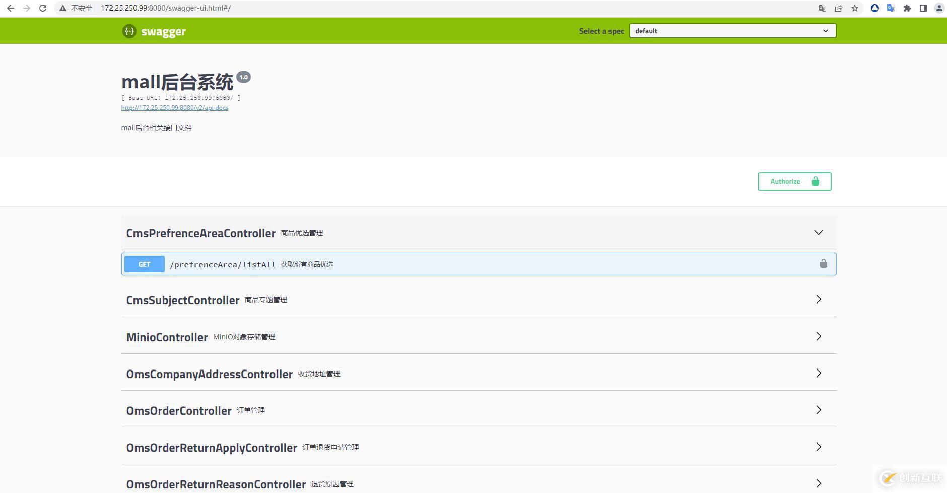Click the 收货地址管理 description text
The image size is (947, 493).
pyautogui.click(x=319, y=374)
